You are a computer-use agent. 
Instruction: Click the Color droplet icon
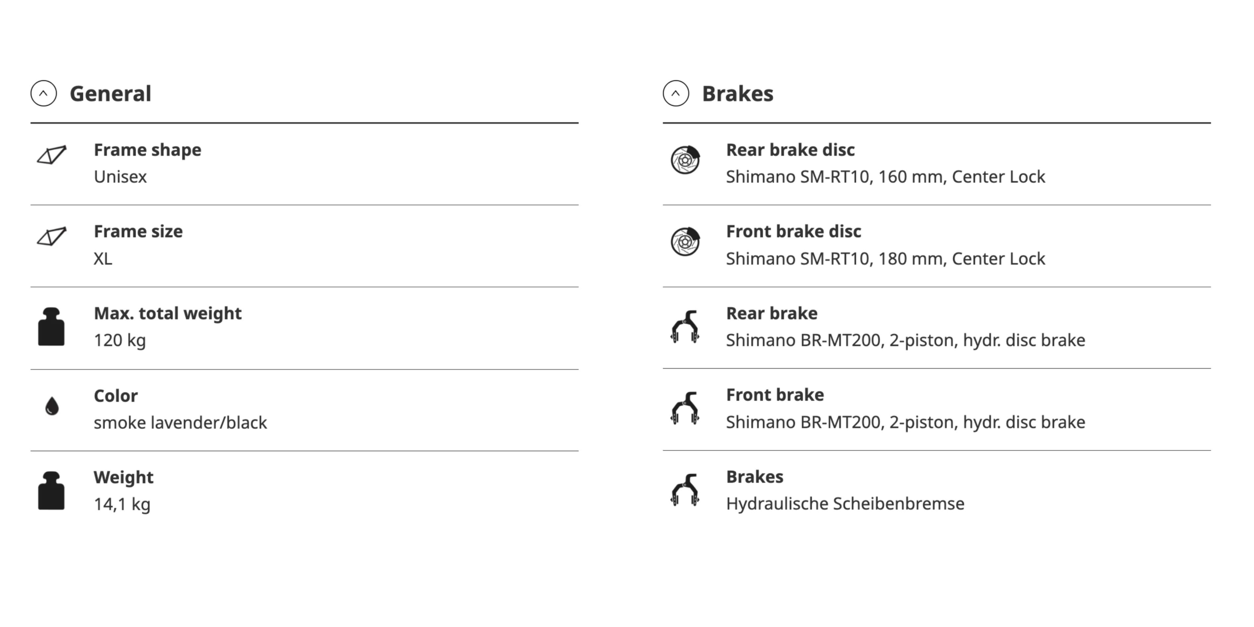click(52, 406)
